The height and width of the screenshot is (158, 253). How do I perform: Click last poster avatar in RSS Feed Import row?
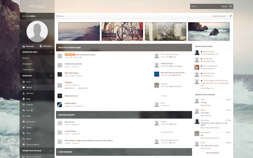point(157,74)
